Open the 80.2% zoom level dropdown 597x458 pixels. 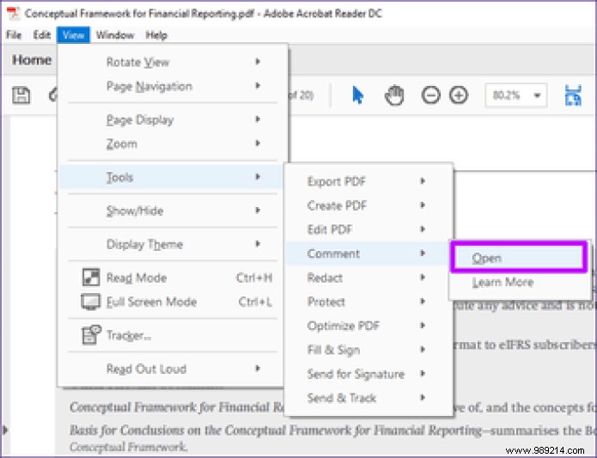tap(516, 95)
